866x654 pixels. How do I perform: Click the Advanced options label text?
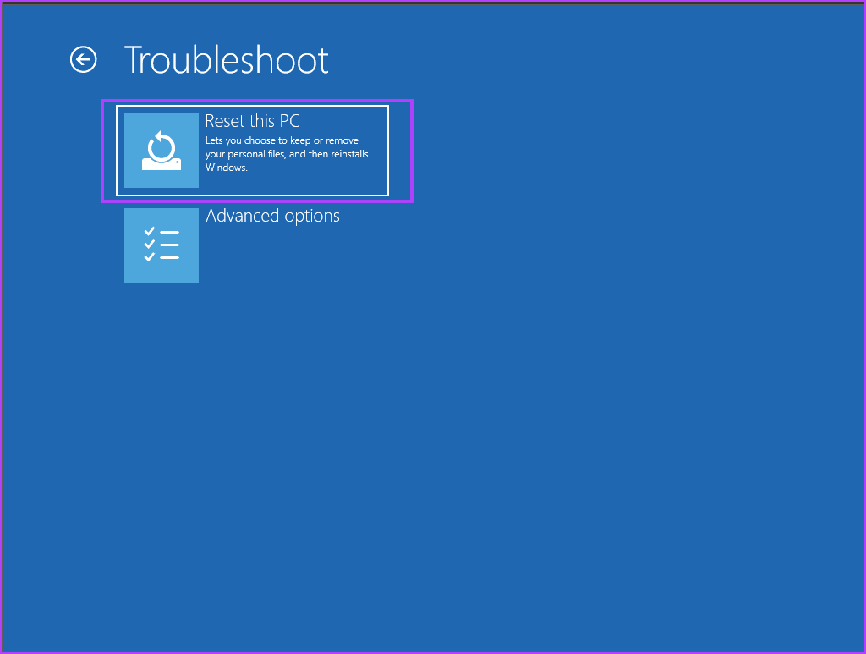coord(272,216)
